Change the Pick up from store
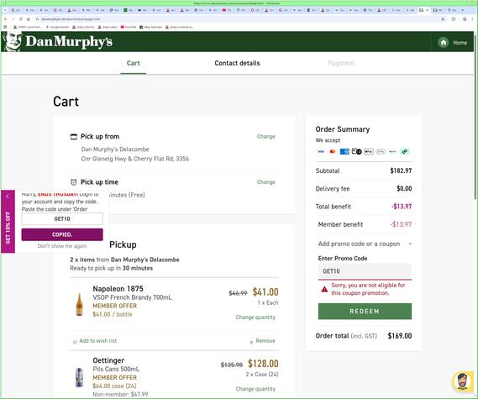478x399 pixels. 265,137
